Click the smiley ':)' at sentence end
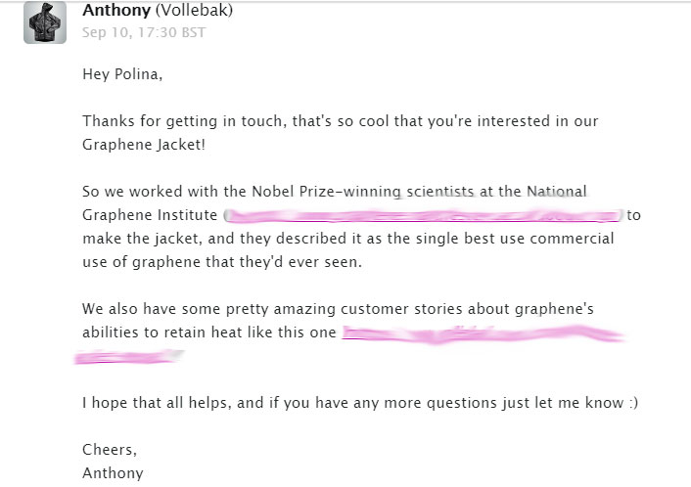Image resolution: width=691 pixels, height=487 pixels. (x=633, y=403)
